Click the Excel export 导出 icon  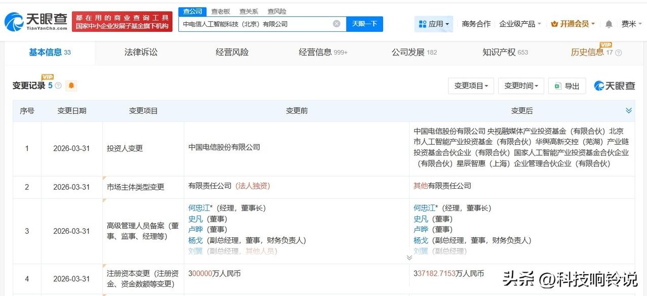click(x=558, y=86)
